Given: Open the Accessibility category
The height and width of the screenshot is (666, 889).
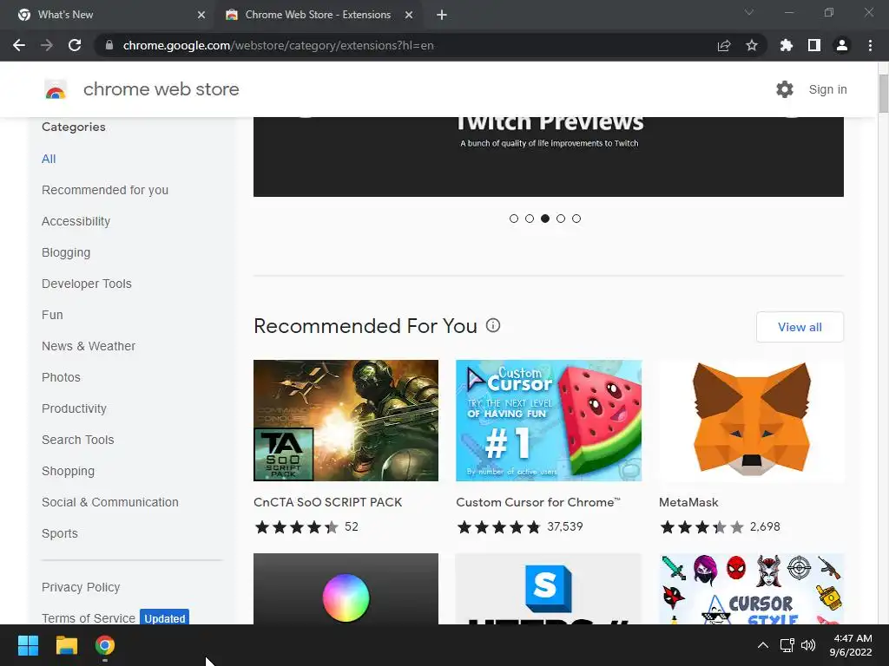Looking at the screenshot, I should (x=76, y=221).
